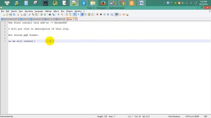Open the Language menu
Image resolution: width=211 pixels, height=118 pixels.
click(39, 11)
